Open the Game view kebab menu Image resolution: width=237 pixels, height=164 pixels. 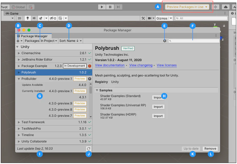tap(225, 13)
